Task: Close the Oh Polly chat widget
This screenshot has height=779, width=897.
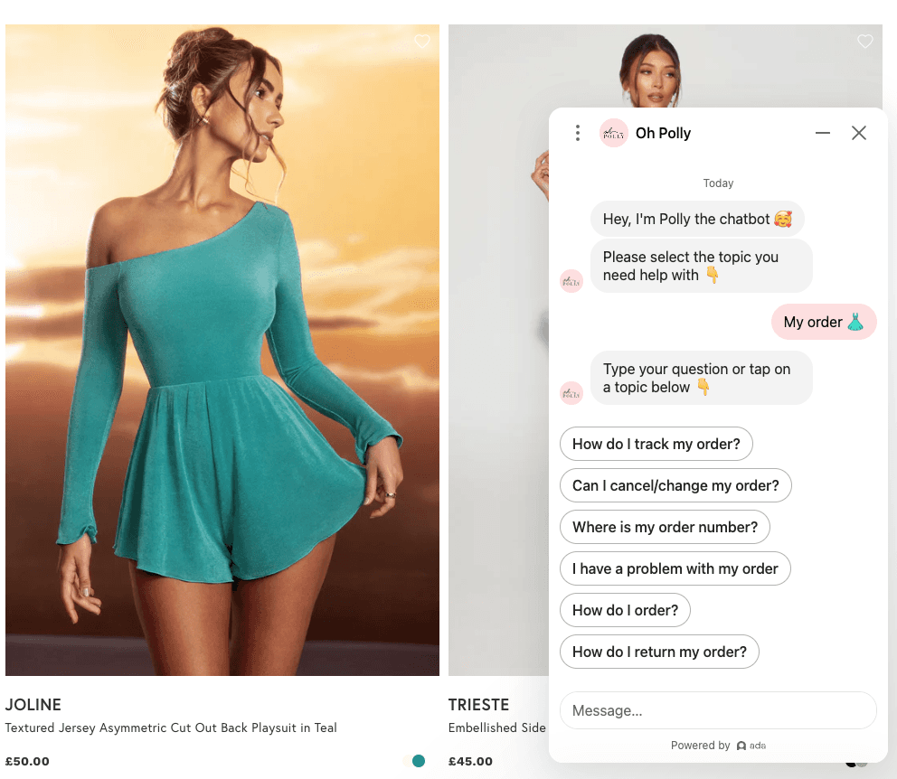Action: point(859,133)
